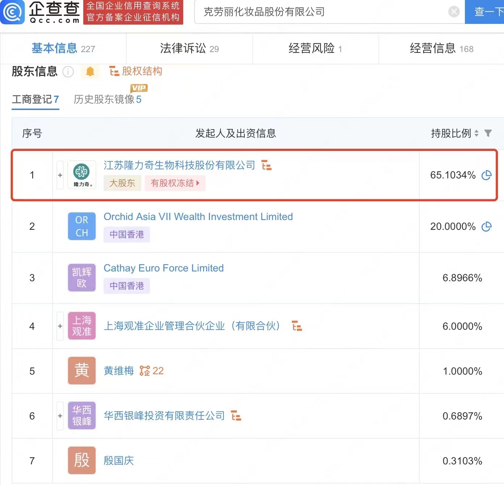Click the 殷 avatar icon
The image size is (504, 485).
click(82, 460)
